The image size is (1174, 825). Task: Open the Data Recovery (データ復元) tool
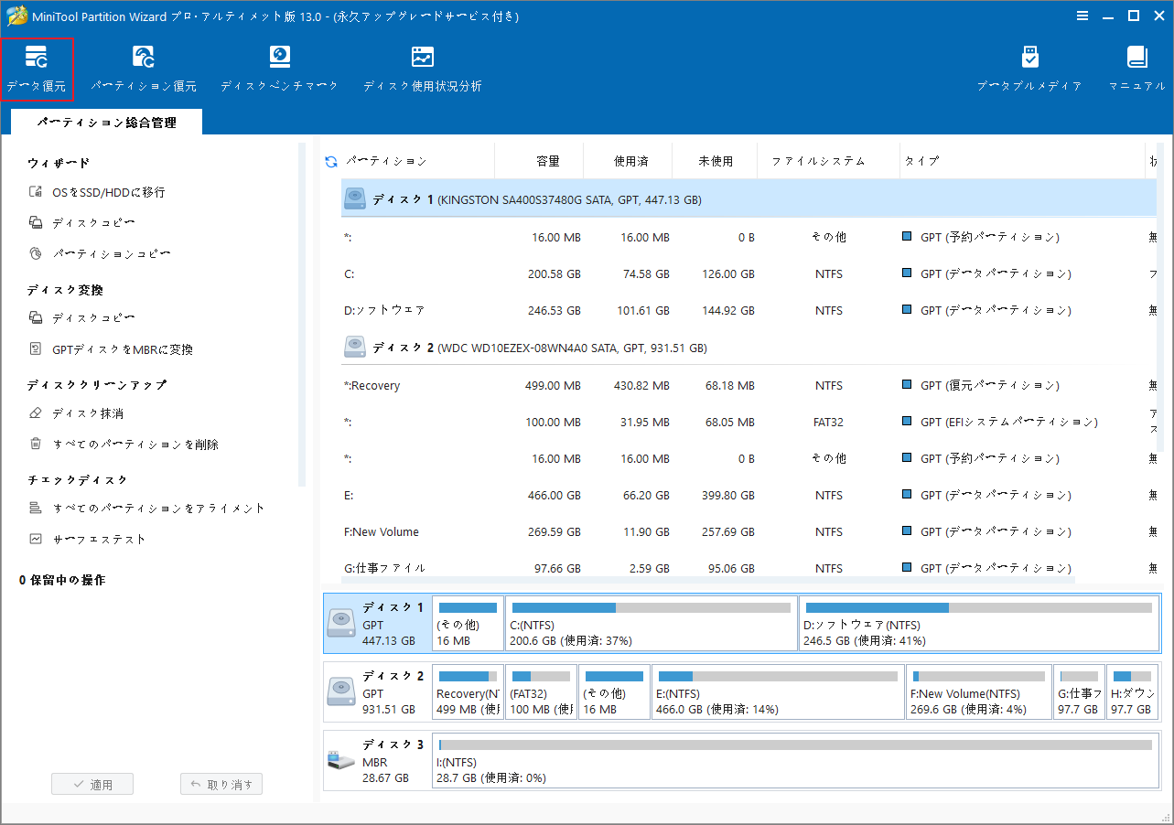tap(37, 69)
